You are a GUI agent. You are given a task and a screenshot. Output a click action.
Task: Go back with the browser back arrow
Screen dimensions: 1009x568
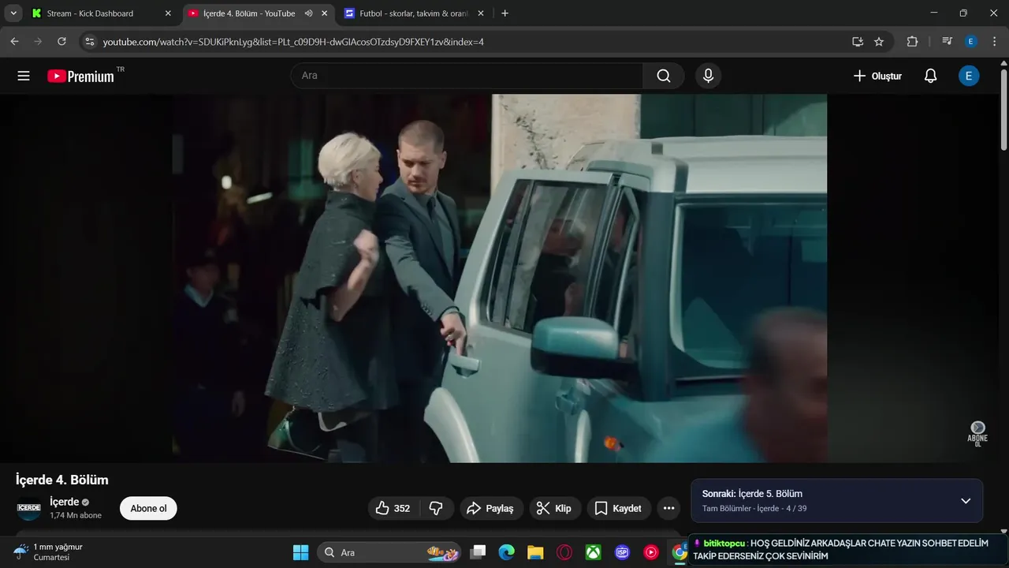(x=14, y=41)
